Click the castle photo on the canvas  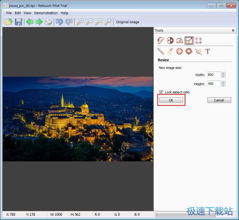[78, 119]
